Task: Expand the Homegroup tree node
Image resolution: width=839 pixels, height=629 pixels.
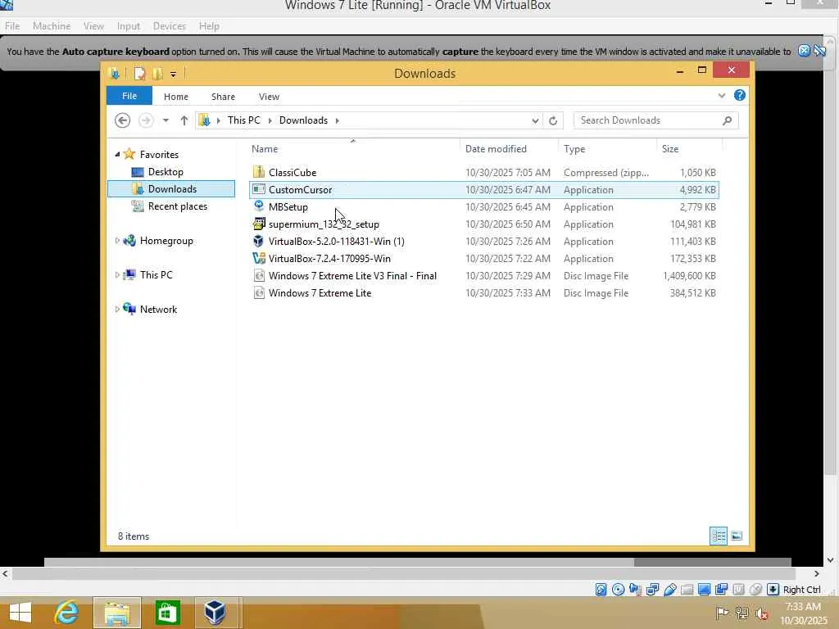Action: (117, 241)
